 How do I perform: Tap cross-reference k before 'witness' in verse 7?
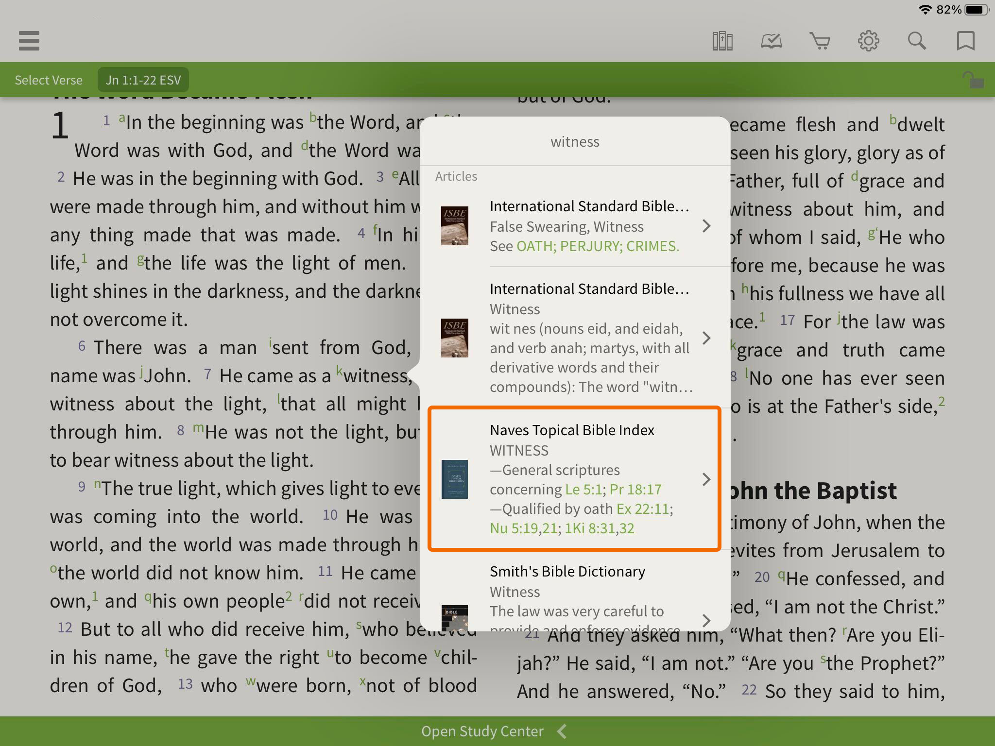tap(339, 372)
